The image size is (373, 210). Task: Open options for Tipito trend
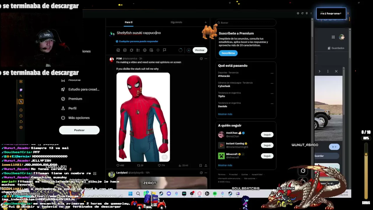[x=272, y=94]
